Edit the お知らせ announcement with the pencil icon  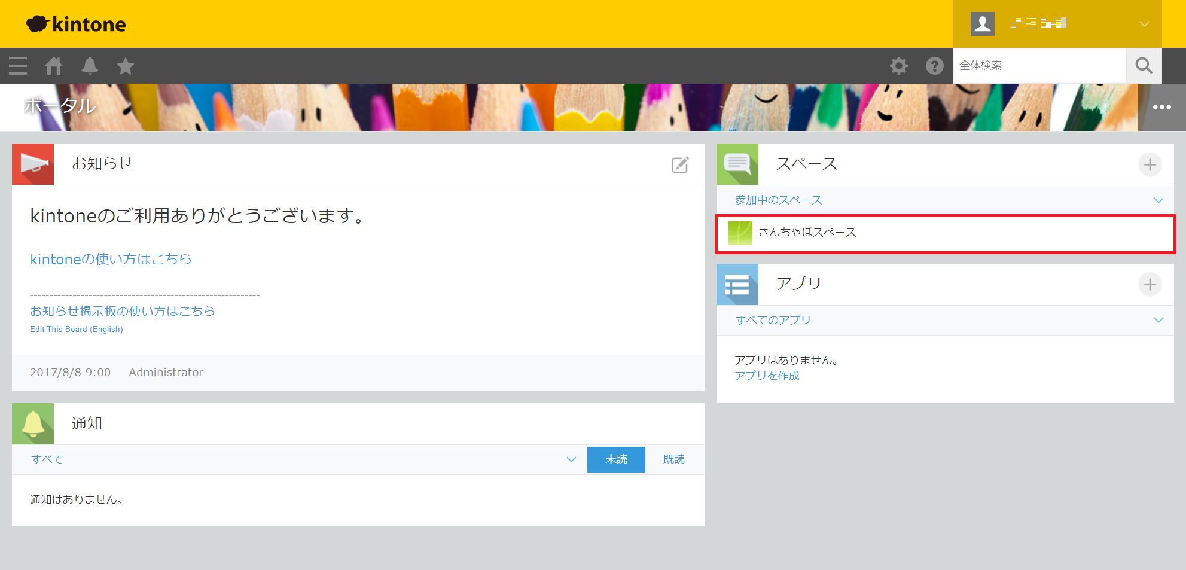pyautogui.click(x=680, y=165)
